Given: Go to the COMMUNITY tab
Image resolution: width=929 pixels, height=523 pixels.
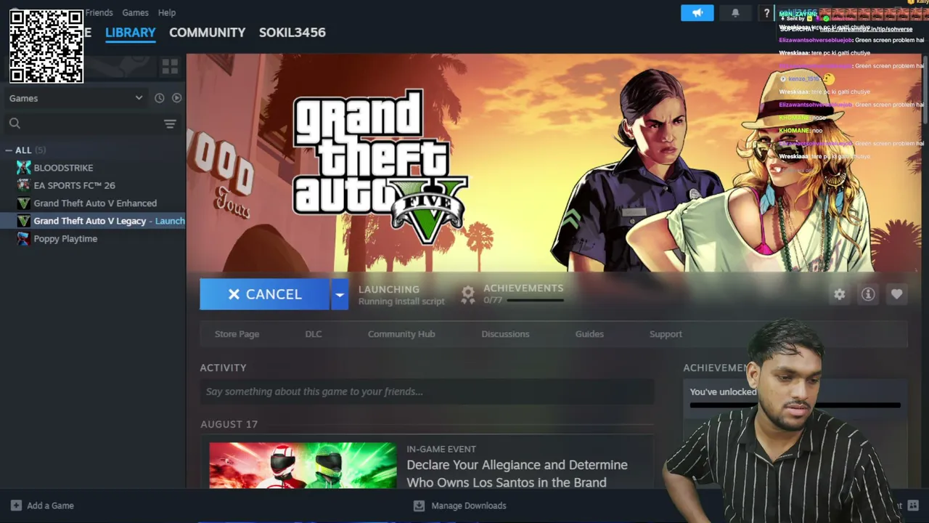Looking at the screenshot, I should tap(207, 33).
